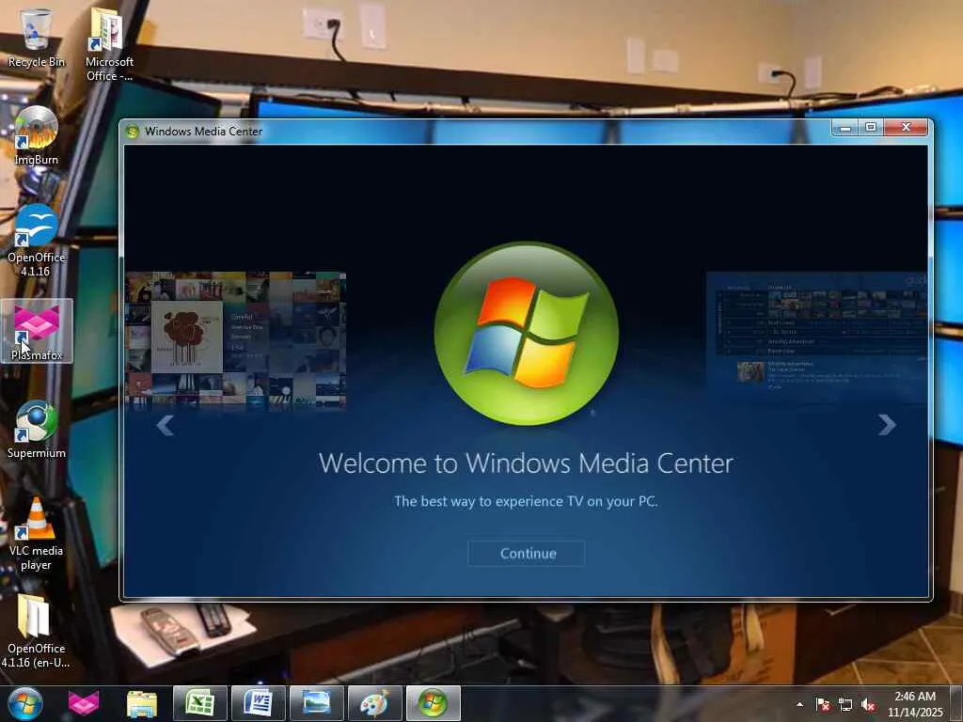This screenshot has height=722, width=963.
Task: Click the 'The best way to experience TV' text
Action: click(x=527, y=502)
